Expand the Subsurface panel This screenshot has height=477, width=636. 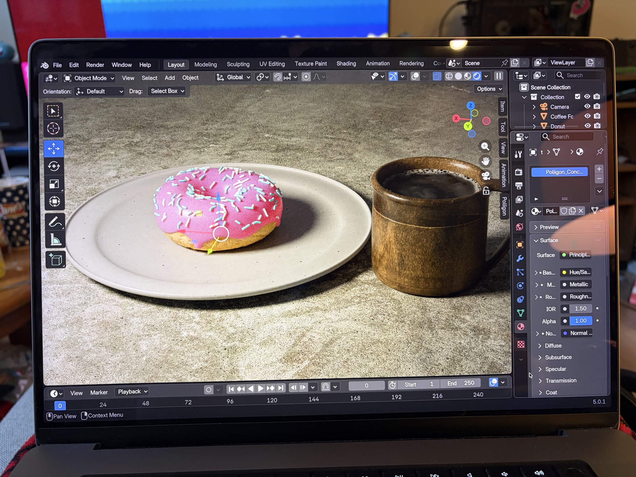point(558,357)
